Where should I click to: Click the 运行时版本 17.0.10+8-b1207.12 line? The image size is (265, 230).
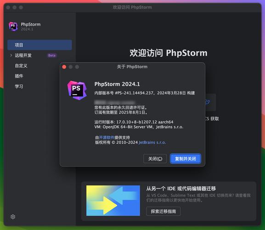[x=134, y=122]
